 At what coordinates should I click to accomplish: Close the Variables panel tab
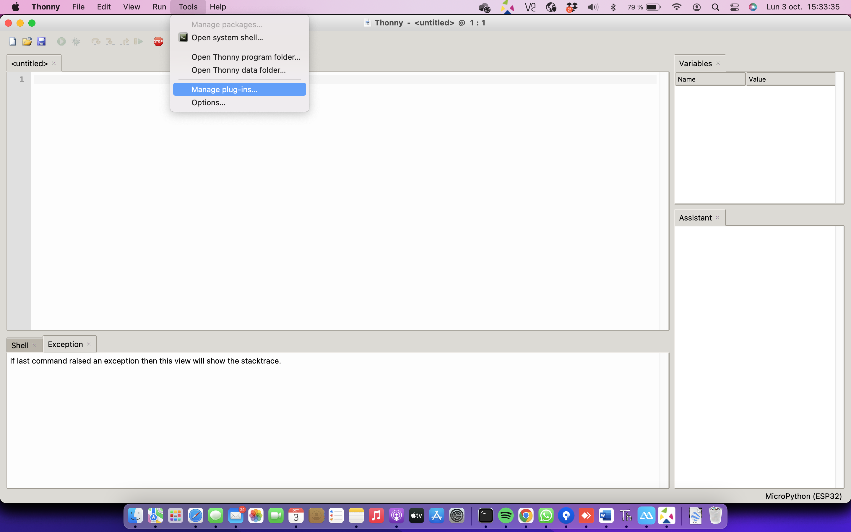(x=718, y=63)
